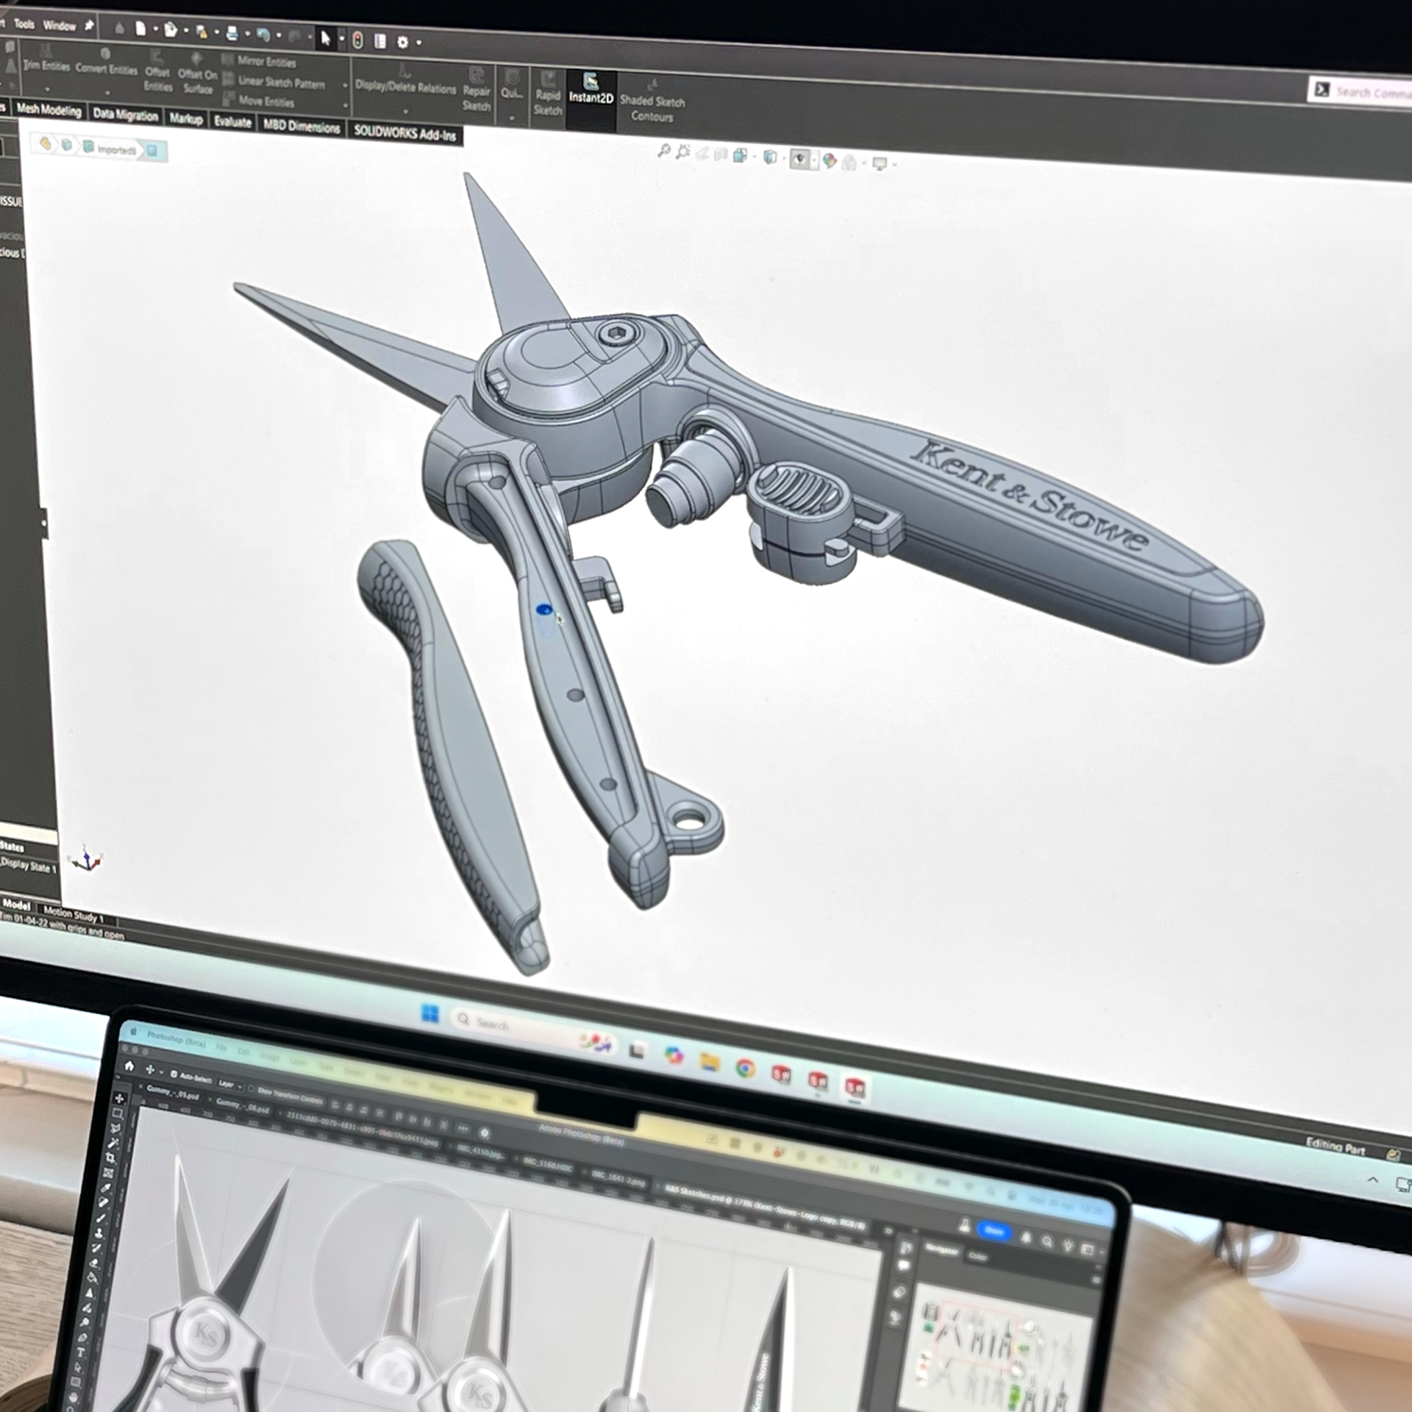The image size is (1412, 1412).
Task: Expand the New document dropdown arrow
Action: 156,29
